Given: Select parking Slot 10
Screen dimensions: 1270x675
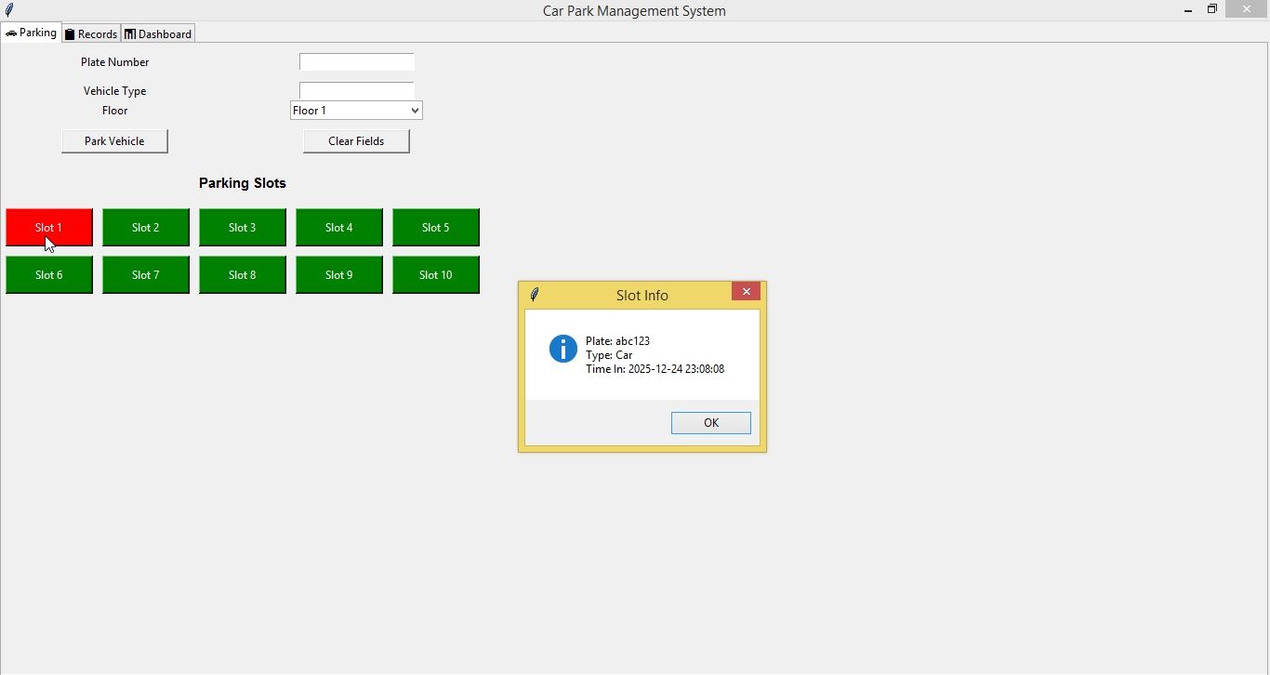Looking at the screenshot, I should point(436,275).
